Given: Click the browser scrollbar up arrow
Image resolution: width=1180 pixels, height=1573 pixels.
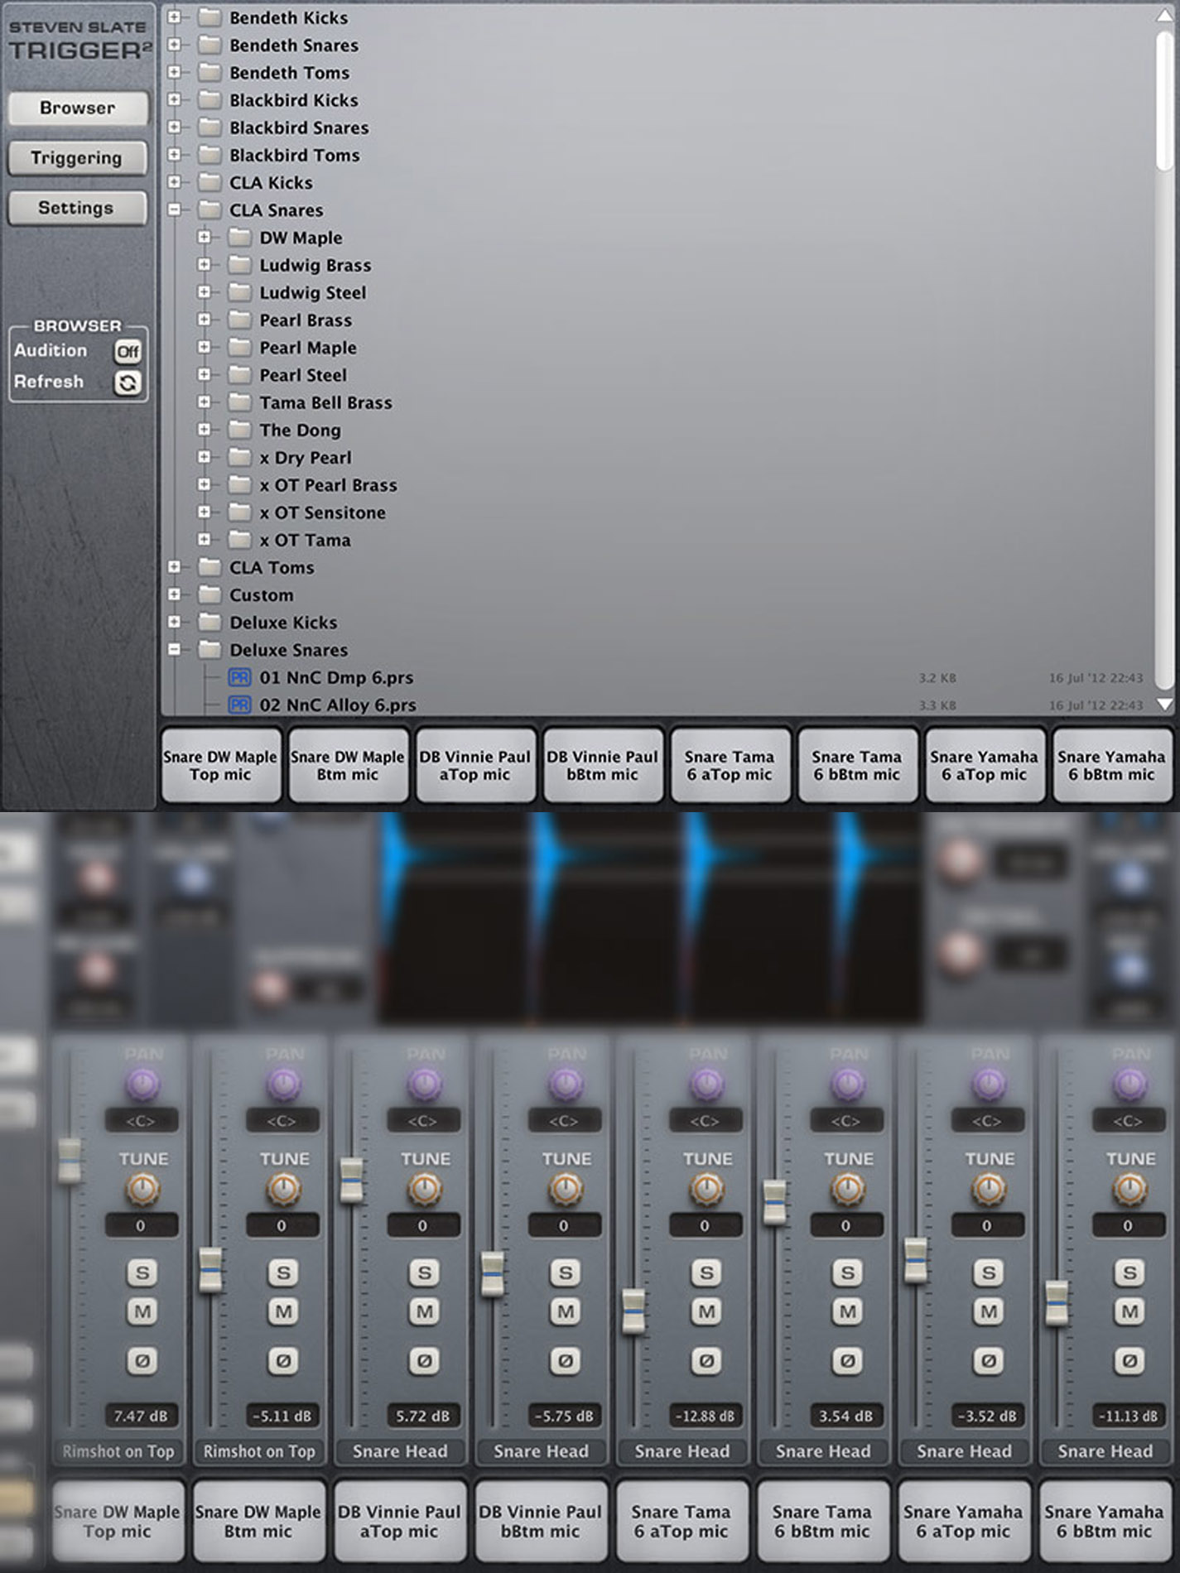Looking at the screenshot, I should point(1164,16).
